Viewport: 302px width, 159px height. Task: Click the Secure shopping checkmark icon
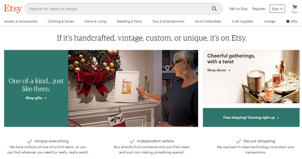(x=239, y=141)
